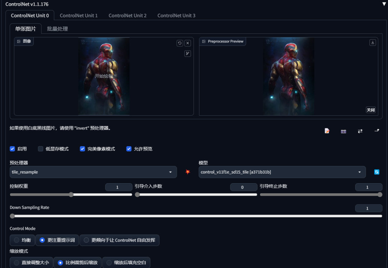The height and width of the screenshot is (268, 388).
Task: Adjust the Down Sampling Rate slider handle
Action: 12,216
